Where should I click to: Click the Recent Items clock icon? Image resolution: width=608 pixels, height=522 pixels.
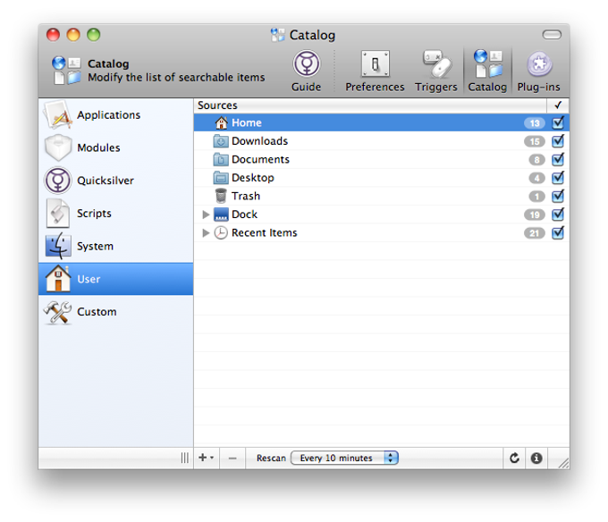point(221,232)
